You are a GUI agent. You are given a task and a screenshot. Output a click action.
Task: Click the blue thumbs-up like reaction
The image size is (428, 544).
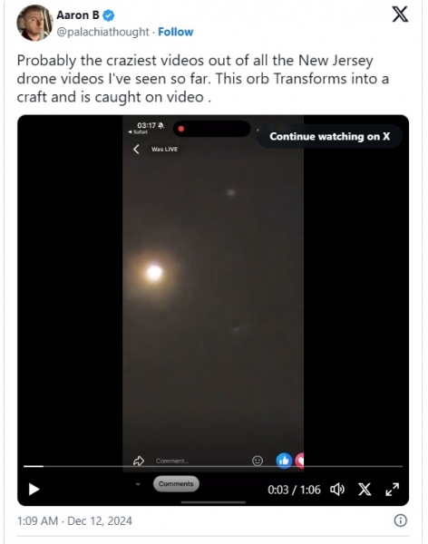tap(284, 461)
